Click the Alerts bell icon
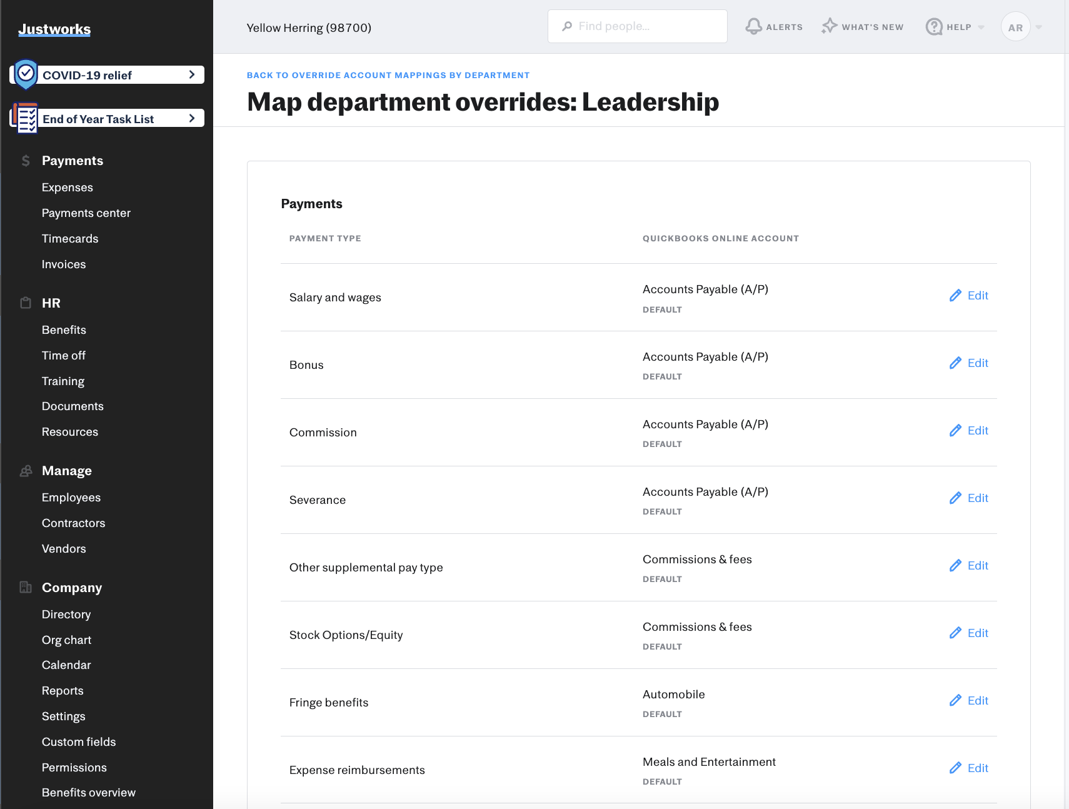This screenshot has width=1069, height=809. (754, 26)
